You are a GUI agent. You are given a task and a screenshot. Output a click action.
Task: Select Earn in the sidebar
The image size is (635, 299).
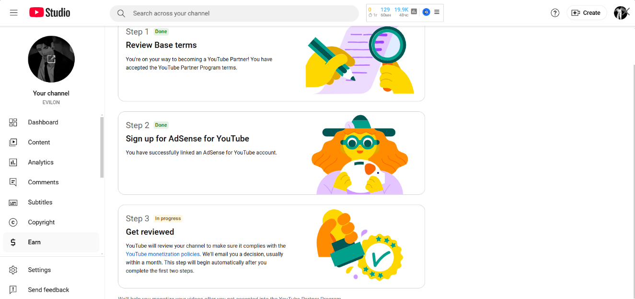51,242
